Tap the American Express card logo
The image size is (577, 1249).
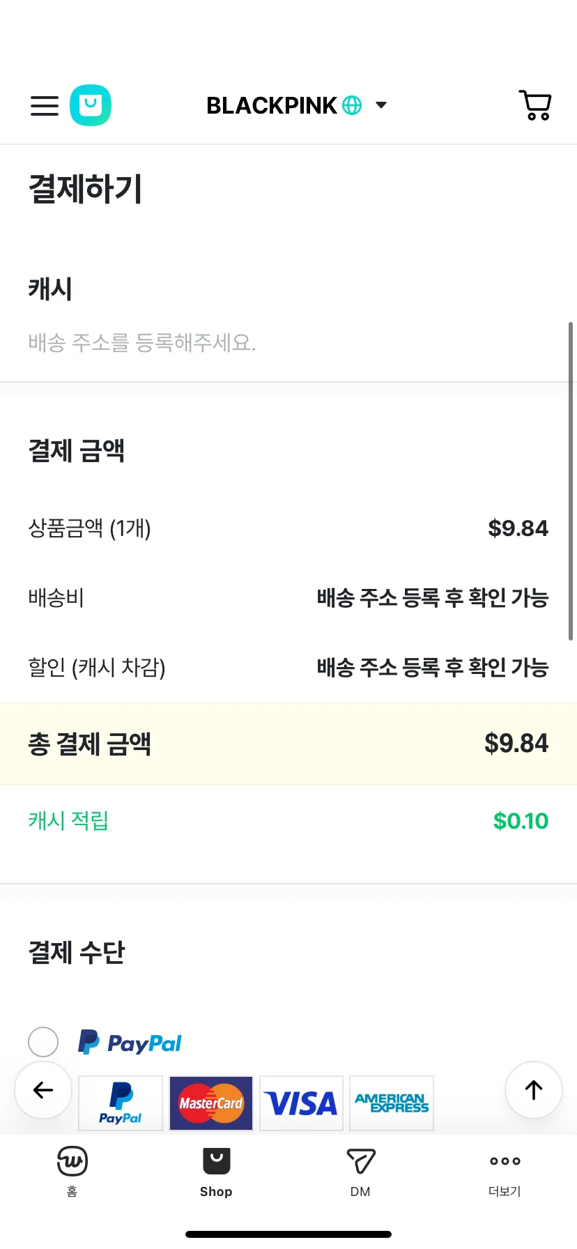tap(392, 1103)
